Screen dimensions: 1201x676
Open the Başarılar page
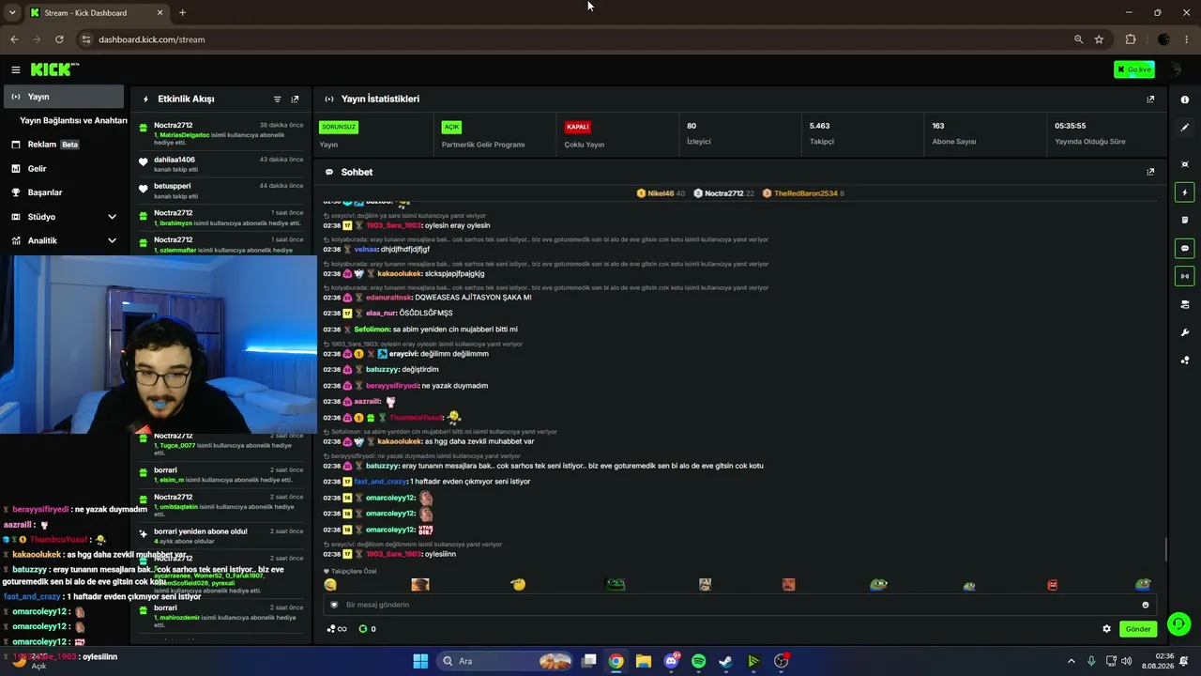[x=64, y=192]
